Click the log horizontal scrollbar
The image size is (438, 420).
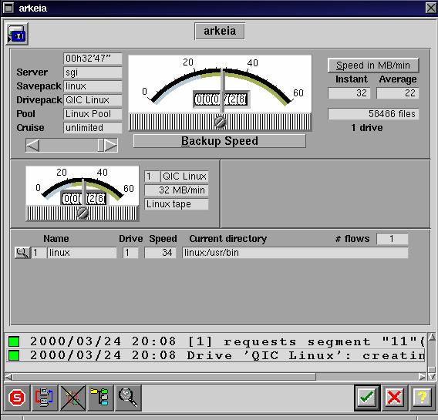click(215, 377)
